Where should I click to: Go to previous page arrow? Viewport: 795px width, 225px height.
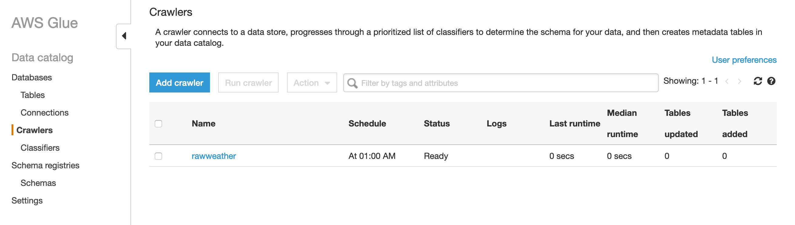[x=727, y=81]
